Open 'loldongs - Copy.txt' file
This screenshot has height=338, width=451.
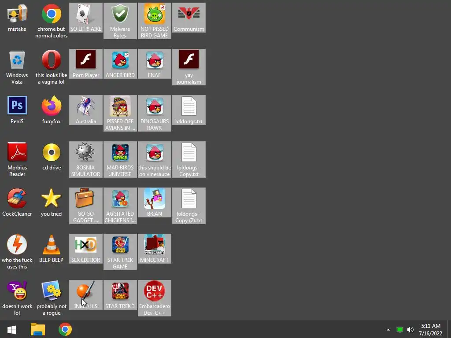click(x=189, y=159)
